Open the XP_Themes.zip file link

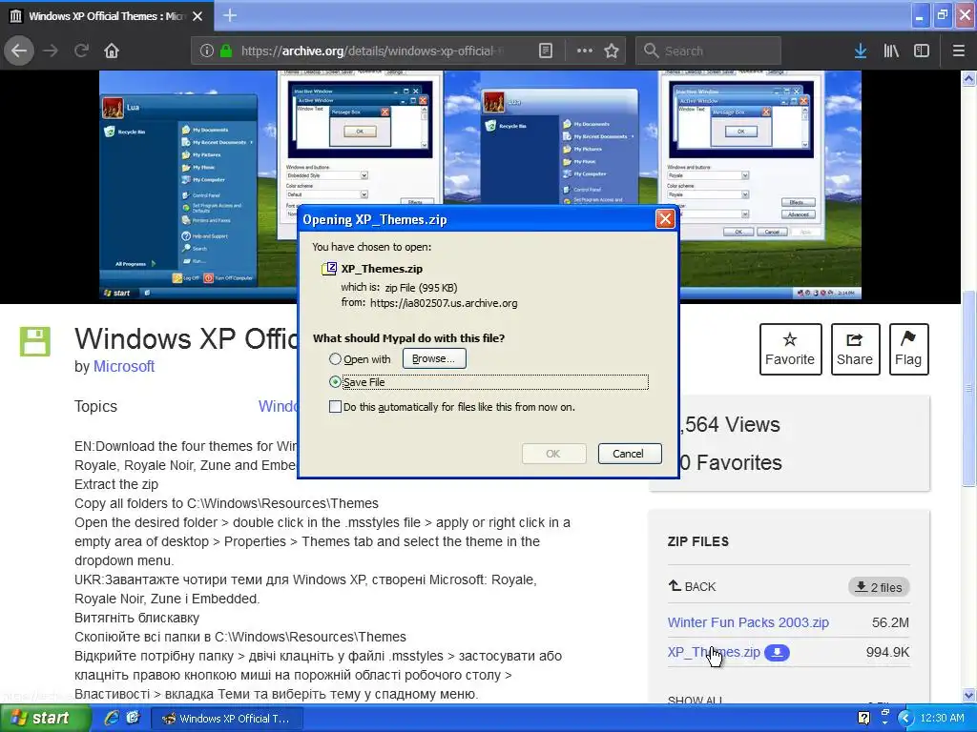point(714,652)
